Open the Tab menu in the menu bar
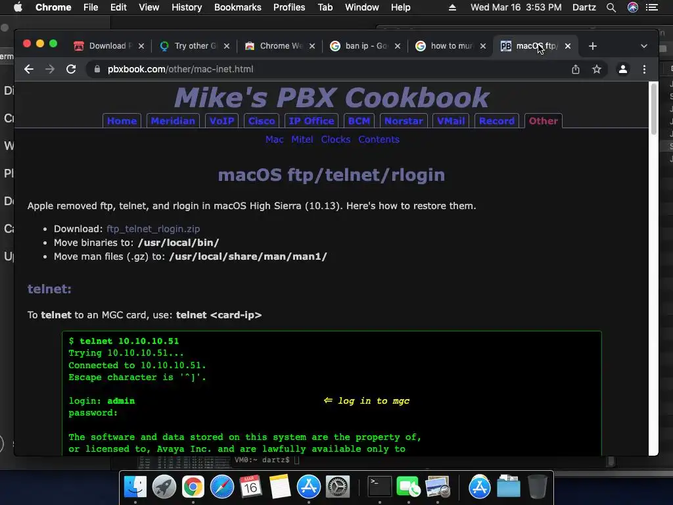673x505 pixels. click(325, 7)
